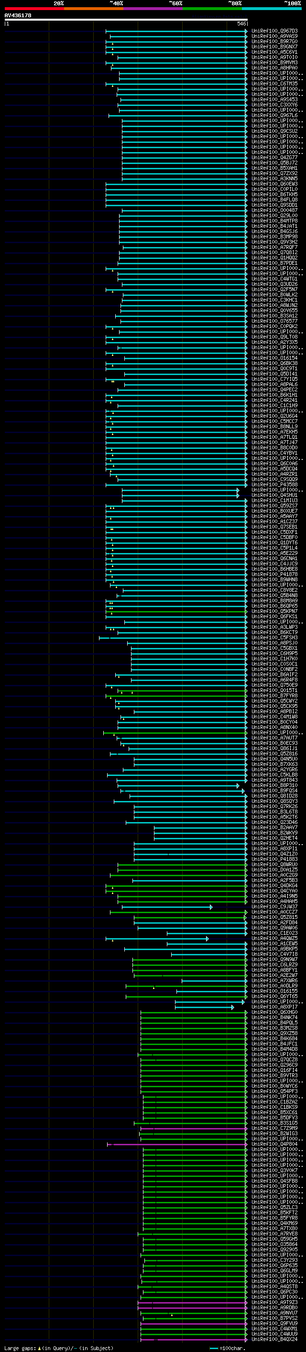Select the UniRef100_Q16FI4 label
Viewport: 306px width, 1352px height.
pyautogui.click(x=274, y=1070)
